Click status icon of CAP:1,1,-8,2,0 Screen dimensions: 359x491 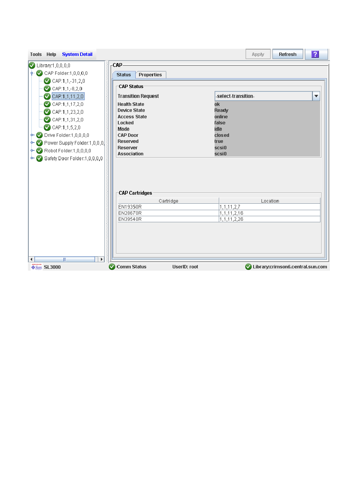(x=47, y=89)
